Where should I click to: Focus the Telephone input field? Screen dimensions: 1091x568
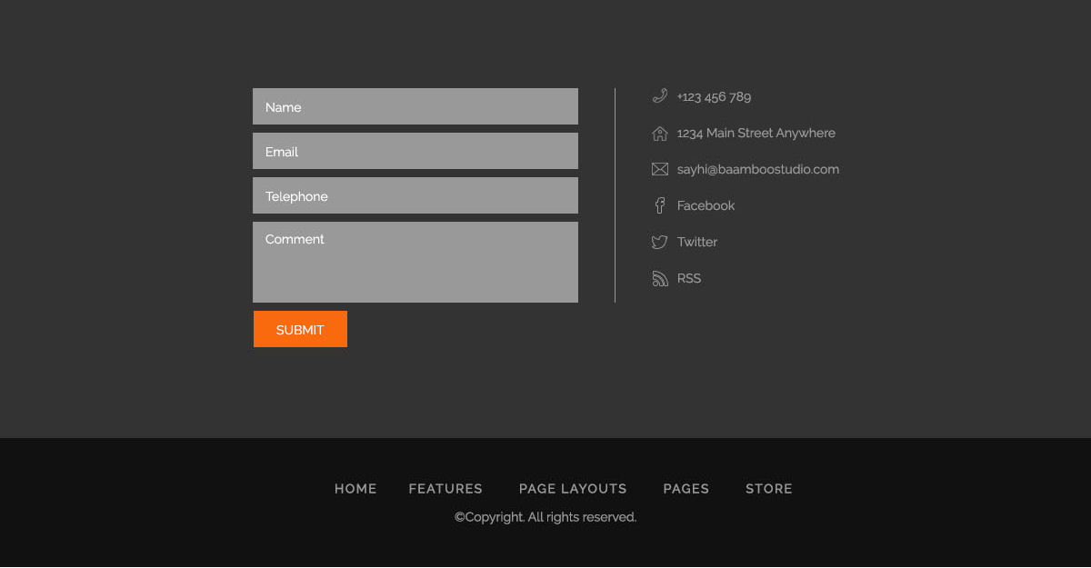click(415, 195)
